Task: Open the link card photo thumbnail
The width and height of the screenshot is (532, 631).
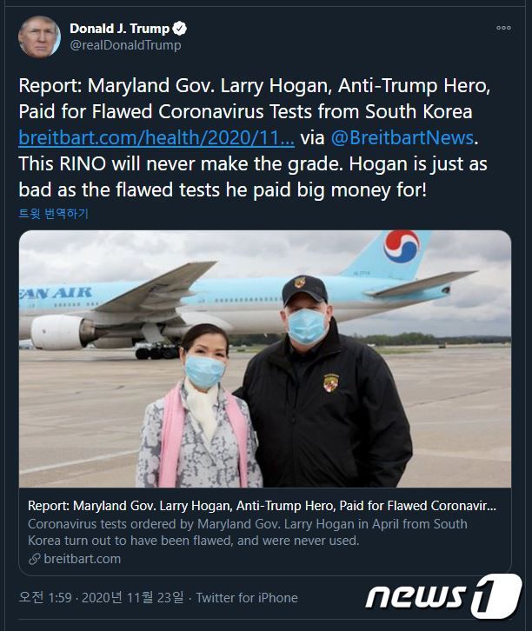Action: point(265,358)
